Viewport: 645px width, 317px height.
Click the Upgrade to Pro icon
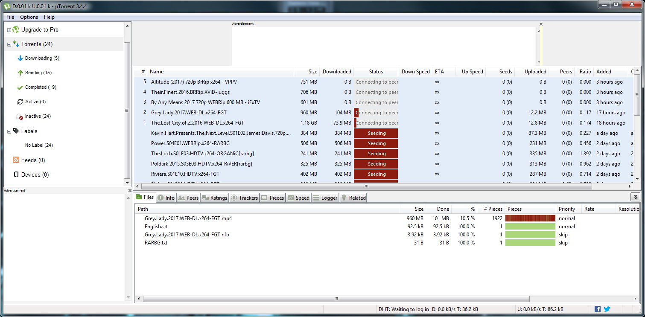[x=16, y=29]
